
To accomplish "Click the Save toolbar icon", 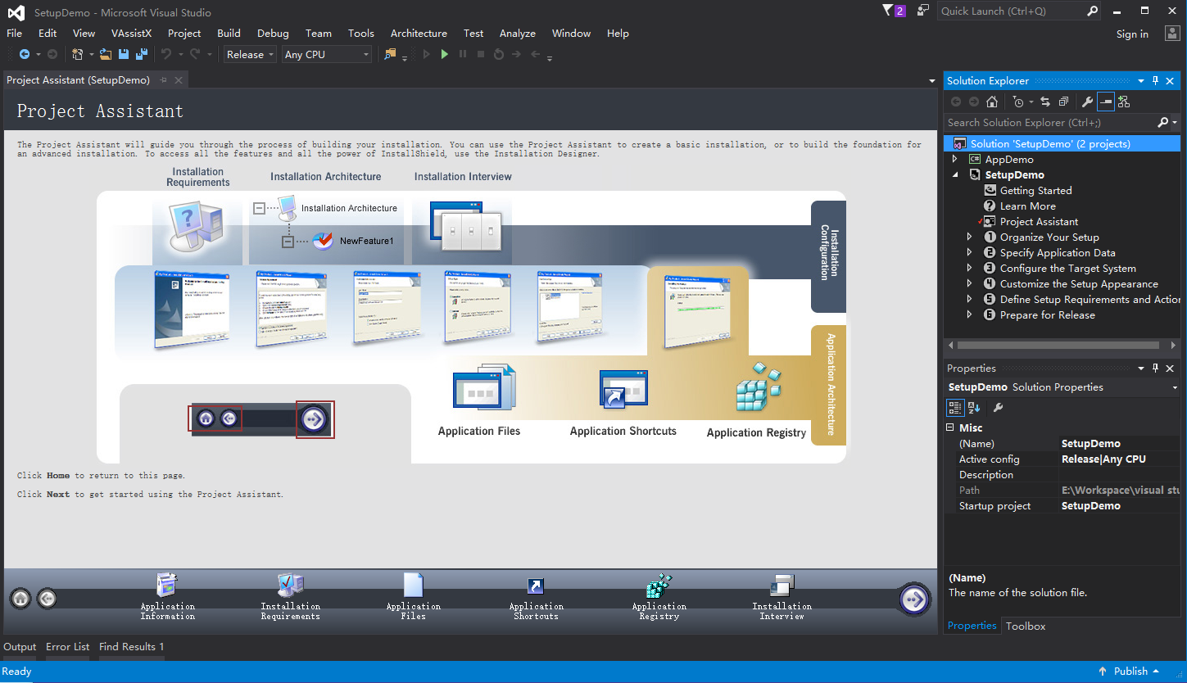I will (124, 54).
